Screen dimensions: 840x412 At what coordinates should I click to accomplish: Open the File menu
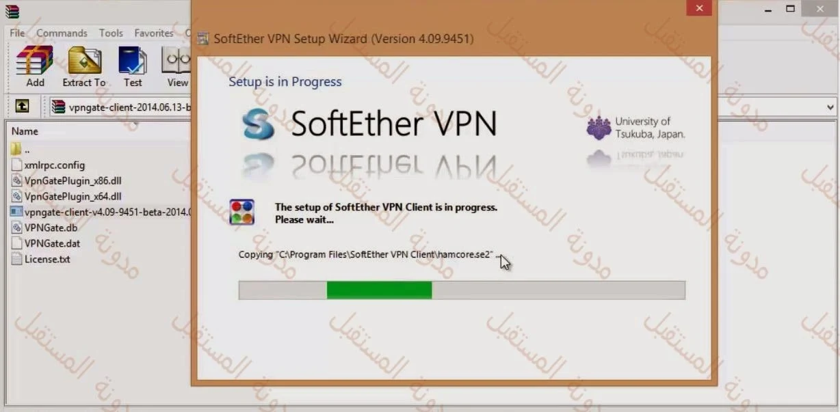pyautogui.click(x=17, y=33)
